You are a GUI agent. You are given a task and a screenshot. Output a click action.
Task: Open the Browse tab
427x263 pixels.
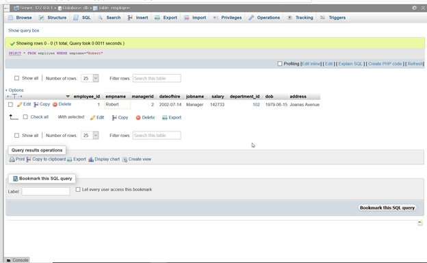pyautogui.click(x=20, y=18)
